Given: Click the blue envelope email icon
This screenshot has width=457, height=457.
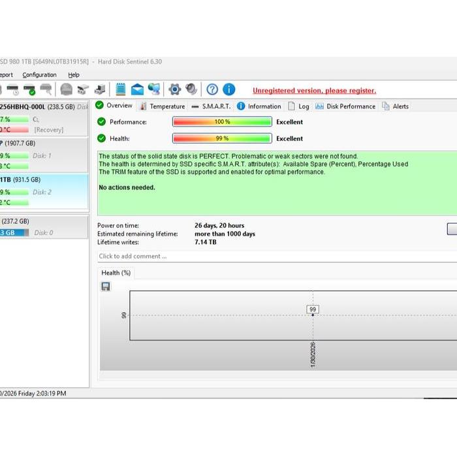Looking at the screenshot, I should (x=137, y=89).
